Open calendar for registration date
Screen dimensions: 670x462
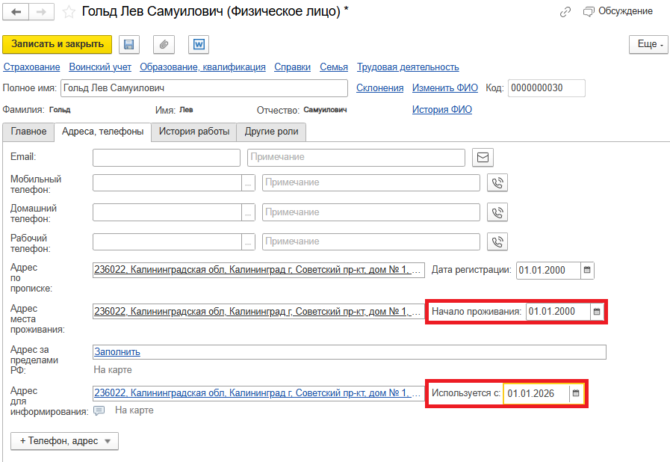[586, 271]
